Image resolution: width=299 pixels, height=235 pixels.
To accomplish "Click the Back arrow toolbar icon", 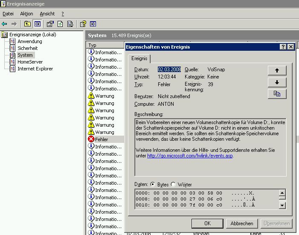I will 4,24.
